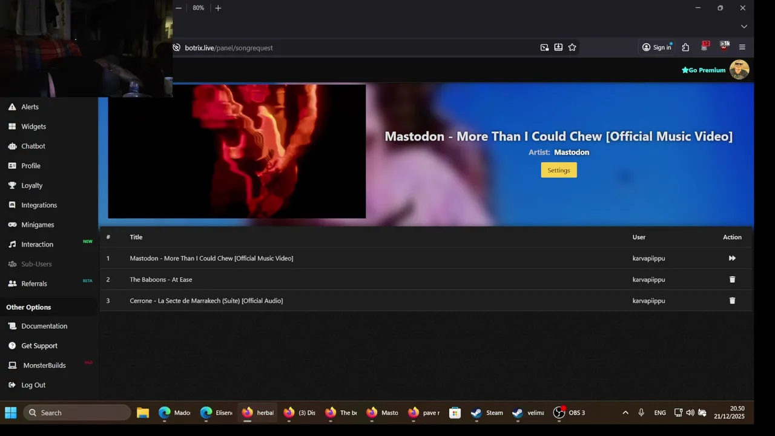775x436 pixels.
Task: Click the tracking protection shield icon
Action: (177, 48)
